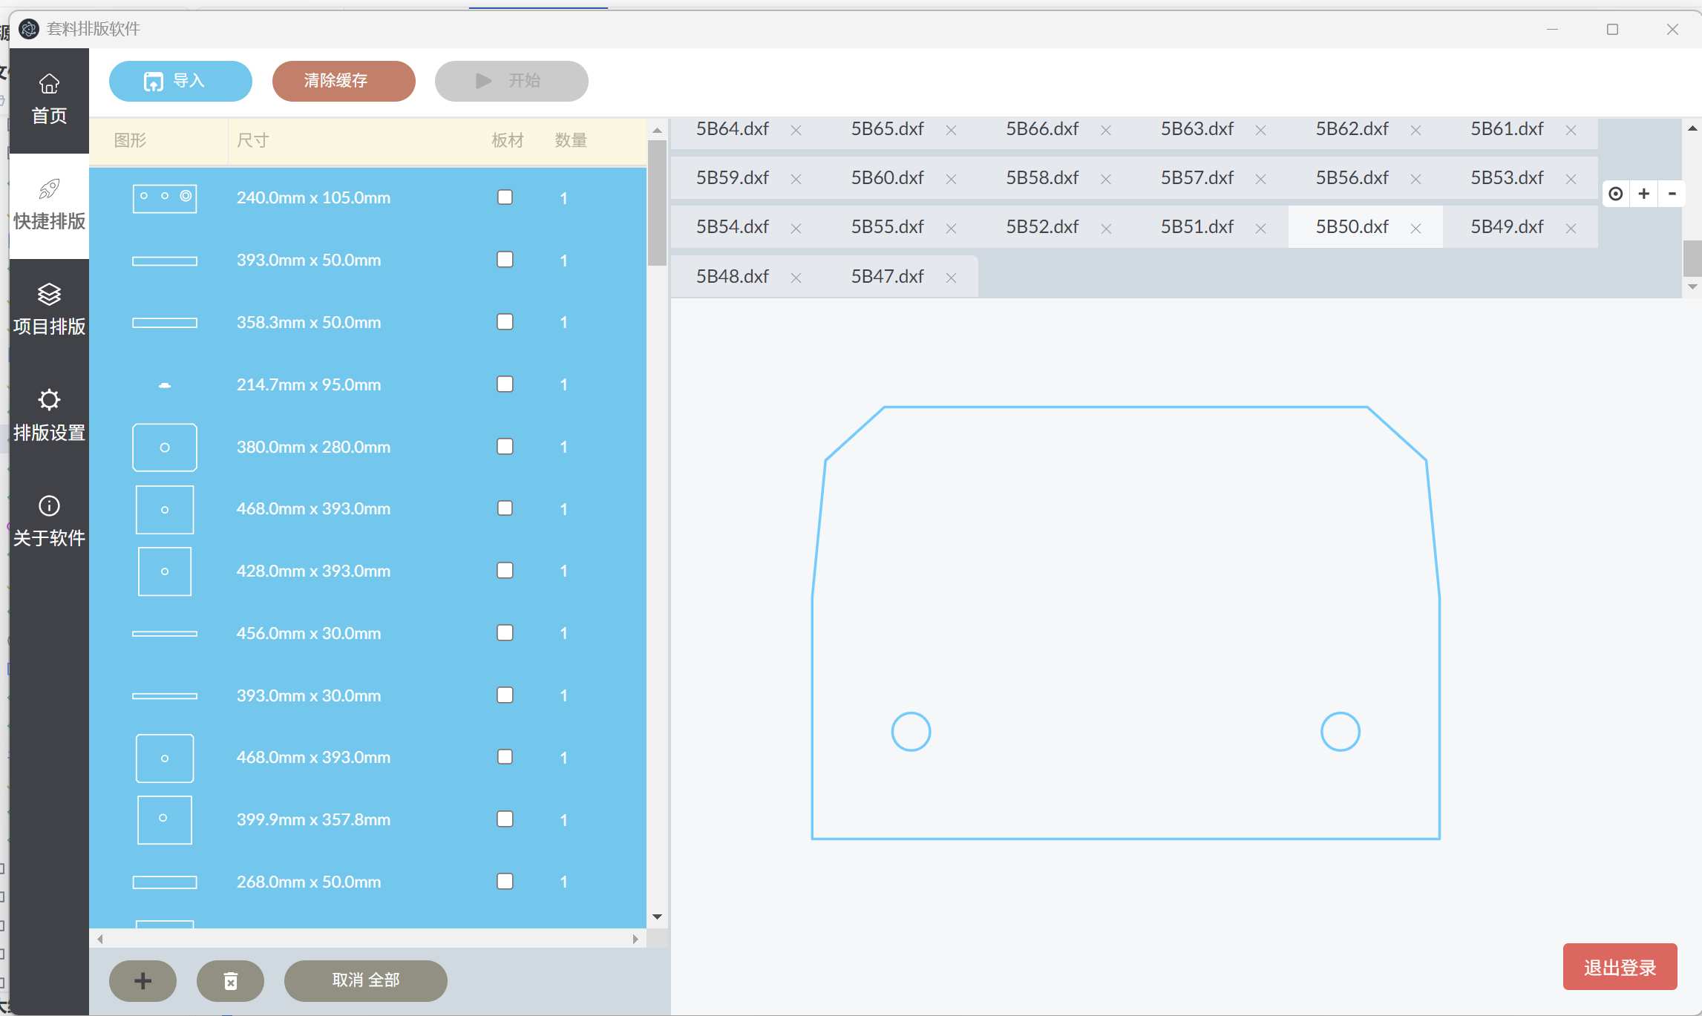
Task: Switch to the 5B59.dxf tab
Action: [x=732, y=178]
